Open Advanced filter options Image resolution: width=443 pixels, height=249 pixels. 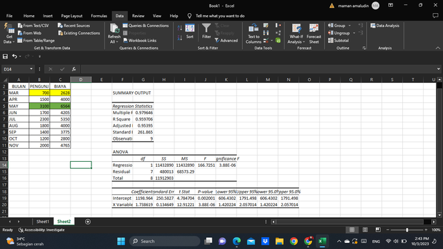226,40
